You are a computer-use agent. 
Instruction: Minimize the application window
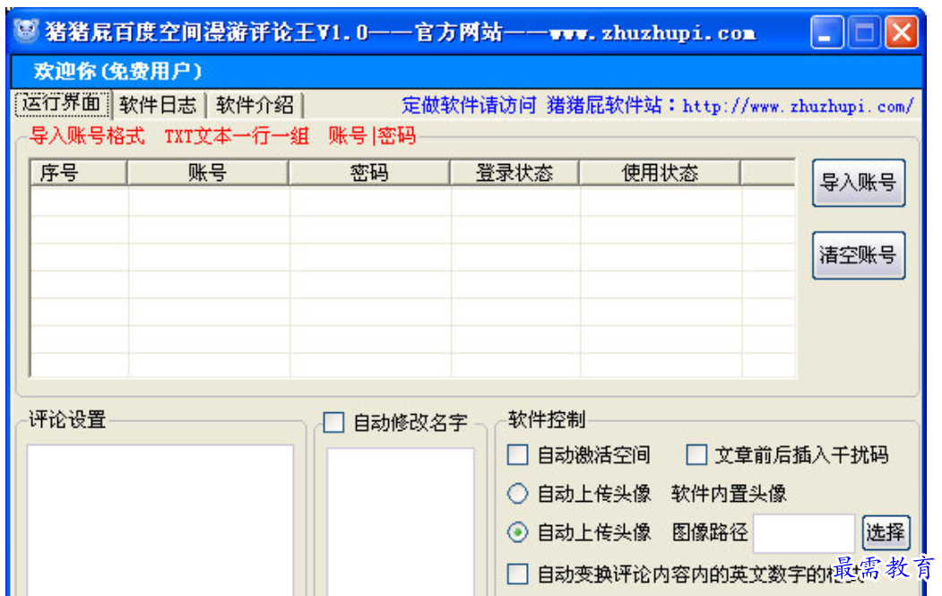point(826,32)
